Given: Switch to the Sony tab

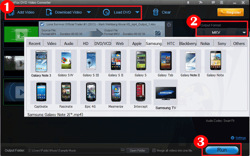Looking at the screenshot, I should pos(222,43).
